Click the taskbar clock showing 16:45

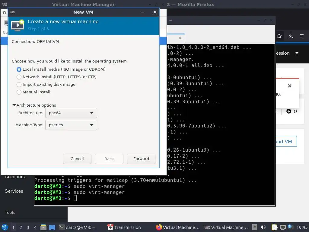302,227
